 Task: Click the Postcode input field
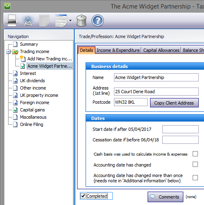pos(131,102)
